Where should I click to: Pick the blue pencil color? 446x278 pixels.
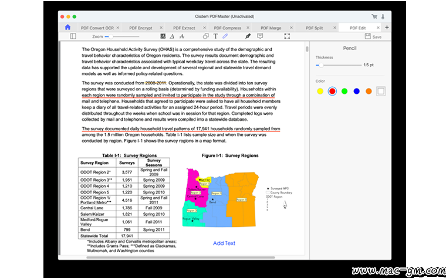click(356, 91)
